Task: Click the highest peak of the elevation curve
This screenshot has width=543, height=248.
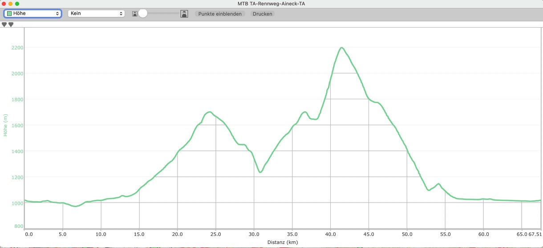Action: click(341, 48)
